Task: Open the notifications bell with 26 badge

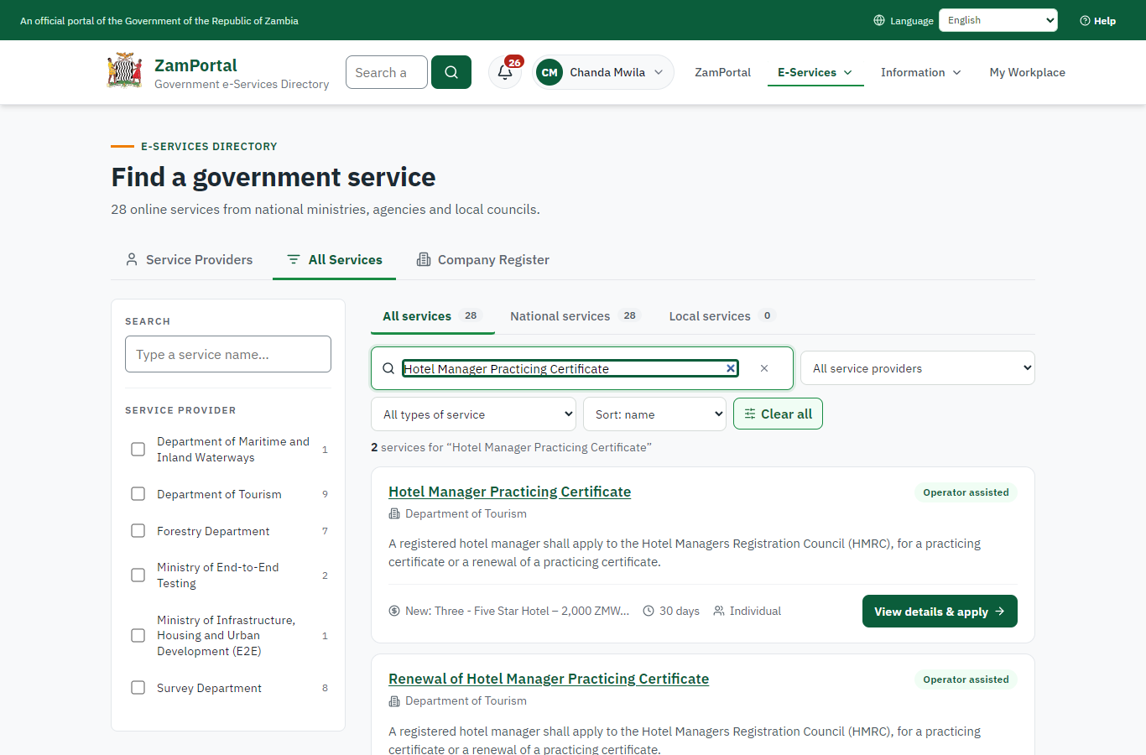Action: 505,72
